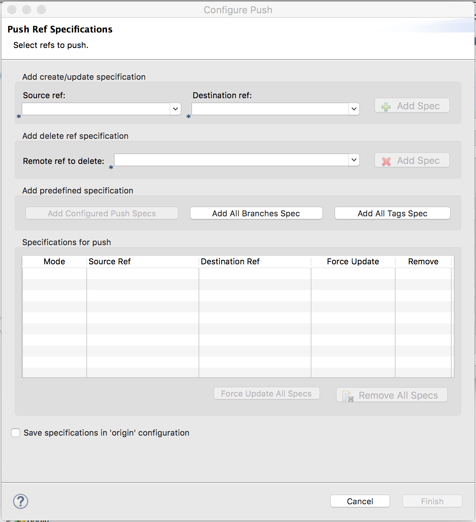The width and height of the screenshot is (476, 522).
Task: Close the Configure Push window
Action: pyautogui.click(x=12, y=10)
